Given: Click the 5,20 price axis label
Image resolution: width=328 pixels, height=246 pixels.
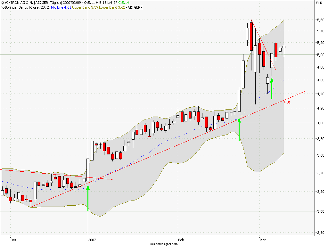Looking at the screenshot, I should tap(321, 43).
